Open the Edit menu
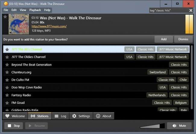The image size is (196, 134). click(14, 10)
